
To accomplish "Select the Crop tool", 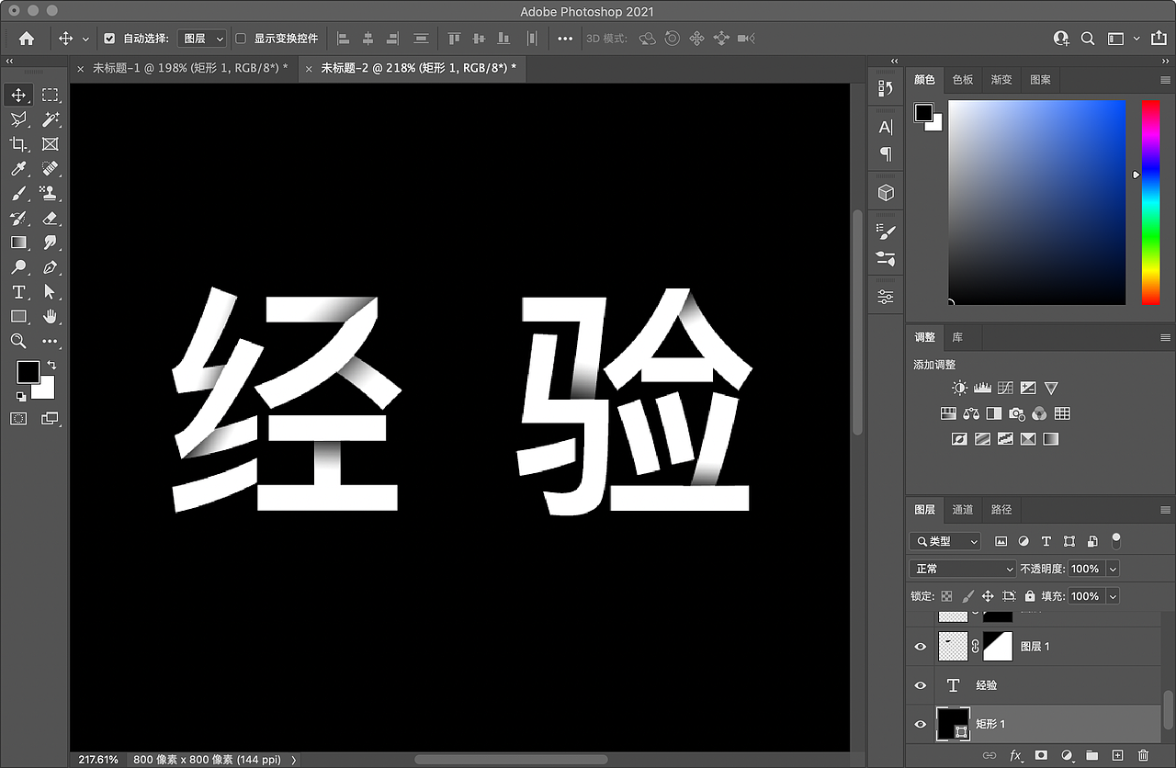I will pyautogui.click(x=18, y=144).
